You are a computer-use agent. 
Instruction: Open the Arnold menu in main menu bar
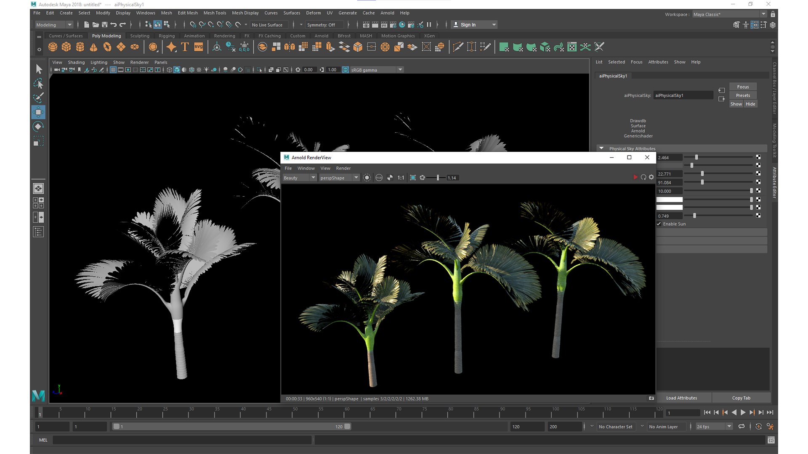click(387, 13)
